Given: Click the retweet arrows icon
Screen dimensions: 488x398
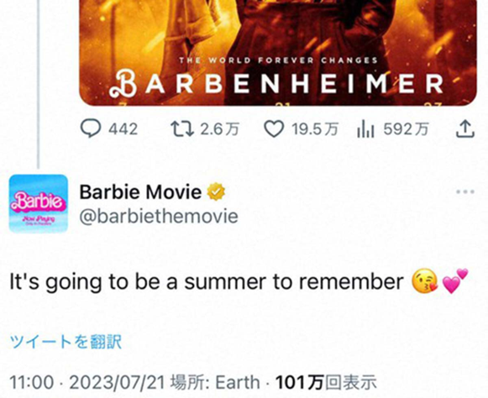Looking at the screenshot, I should pos(181,128).
